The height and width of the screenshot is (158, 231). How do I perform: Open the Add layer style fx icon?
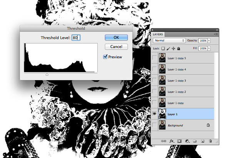tap(171, 141)
